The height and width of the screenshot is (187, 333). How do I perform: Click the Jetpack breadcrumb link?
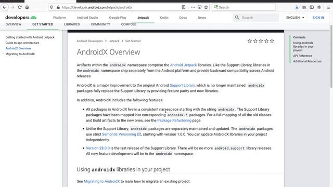[x=114, y=41]
